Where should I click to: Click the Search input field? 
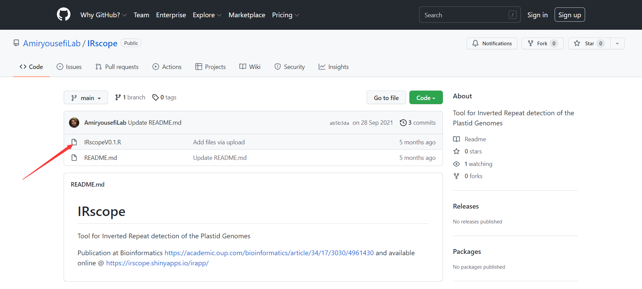tap(466, 15)
